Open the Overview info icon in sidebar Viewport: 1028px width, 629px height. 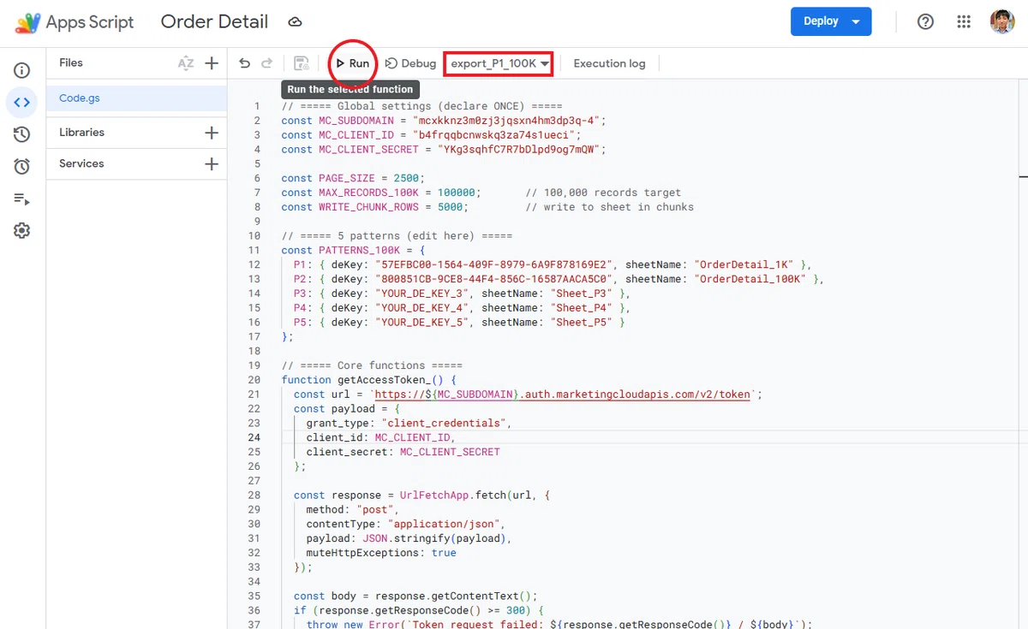[x=22, y=70]
